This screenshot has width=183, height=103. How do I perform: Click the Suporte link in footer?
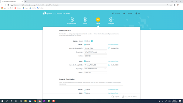click(x=115, y=97)
